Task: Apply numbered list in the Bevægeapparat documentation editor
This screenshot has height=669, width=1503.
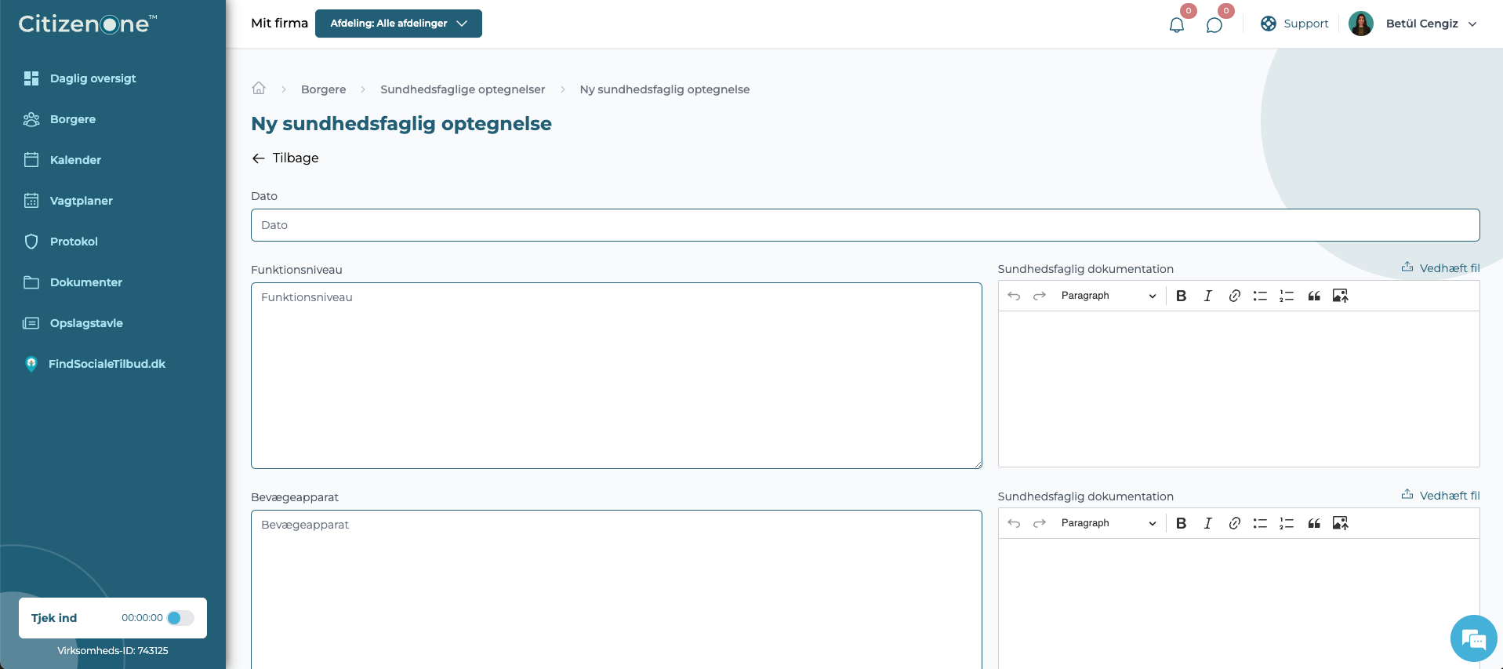Action: point(1287,523)
